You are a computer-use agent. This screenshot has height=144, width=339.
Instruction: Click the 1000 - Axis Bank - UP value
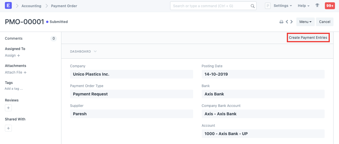263,134
